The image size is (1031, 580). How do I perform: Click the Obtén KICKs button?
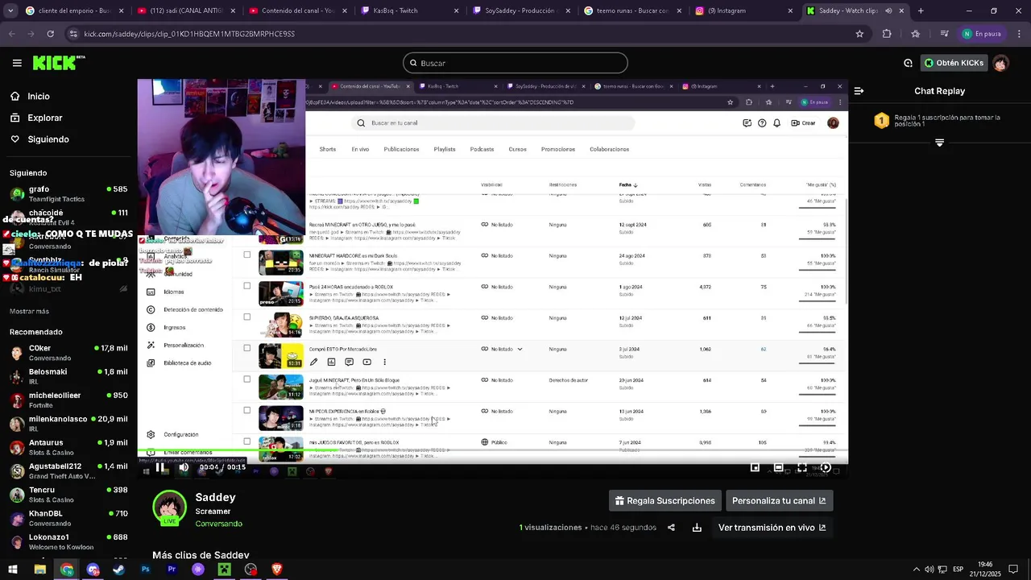953,63
